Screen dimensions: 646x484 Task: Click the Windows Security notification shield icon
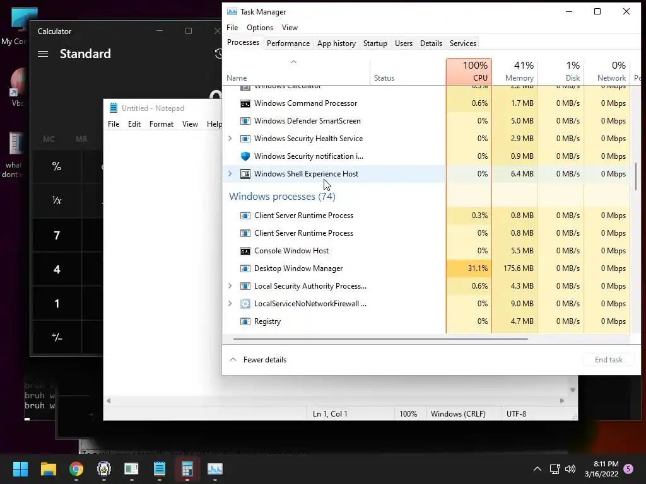(245, 156)
